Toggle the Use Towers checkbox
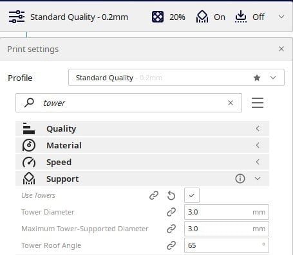 [x=192, y=195]
